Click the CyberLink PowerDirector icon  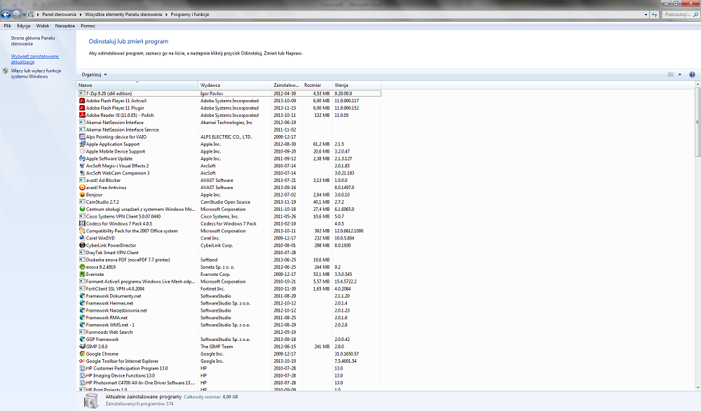(x=82, y=245)
